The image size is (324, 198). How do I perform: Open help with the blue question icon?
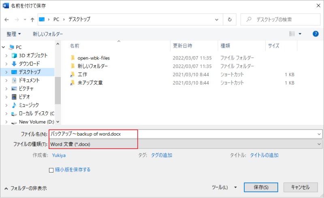click(315, 34)
